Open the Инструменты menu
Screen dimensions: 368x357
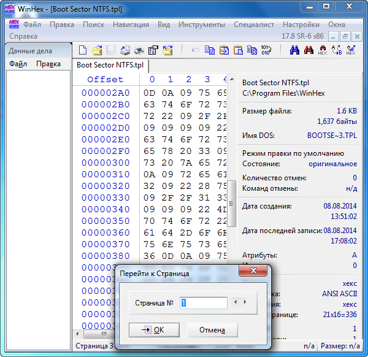(201, 25)
